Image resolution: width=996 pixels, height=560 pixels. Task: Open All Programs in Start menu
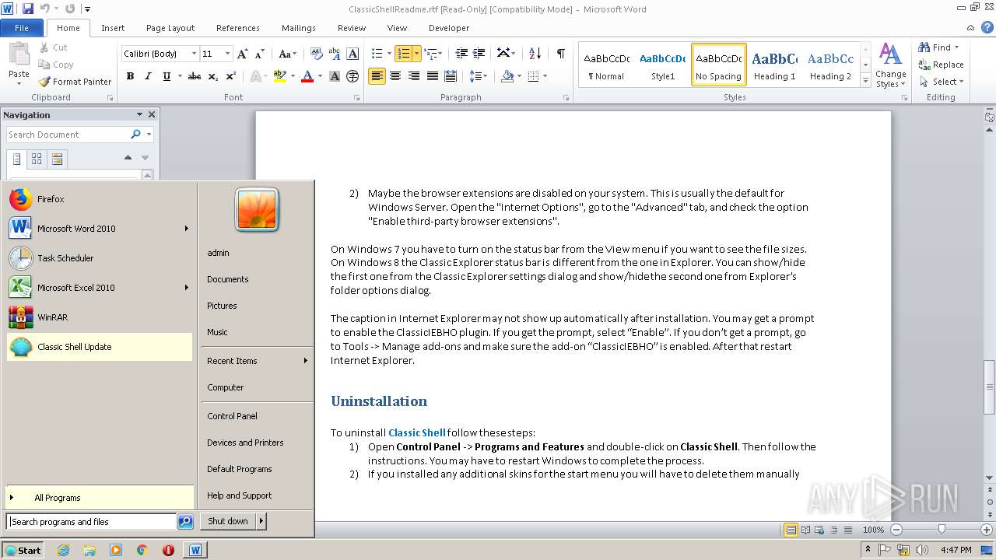point(100,498)
